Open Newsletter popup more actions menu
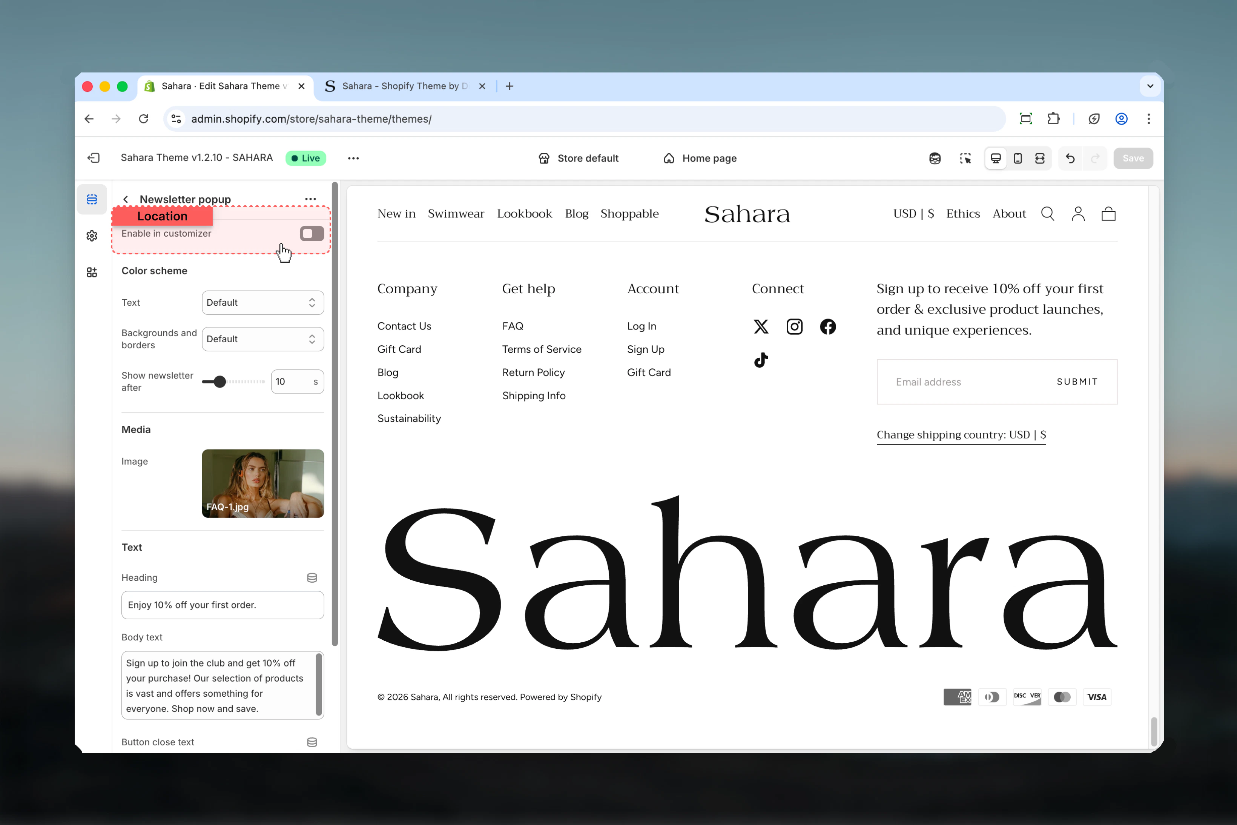The image size is (1237, 825). coord(311,199)
